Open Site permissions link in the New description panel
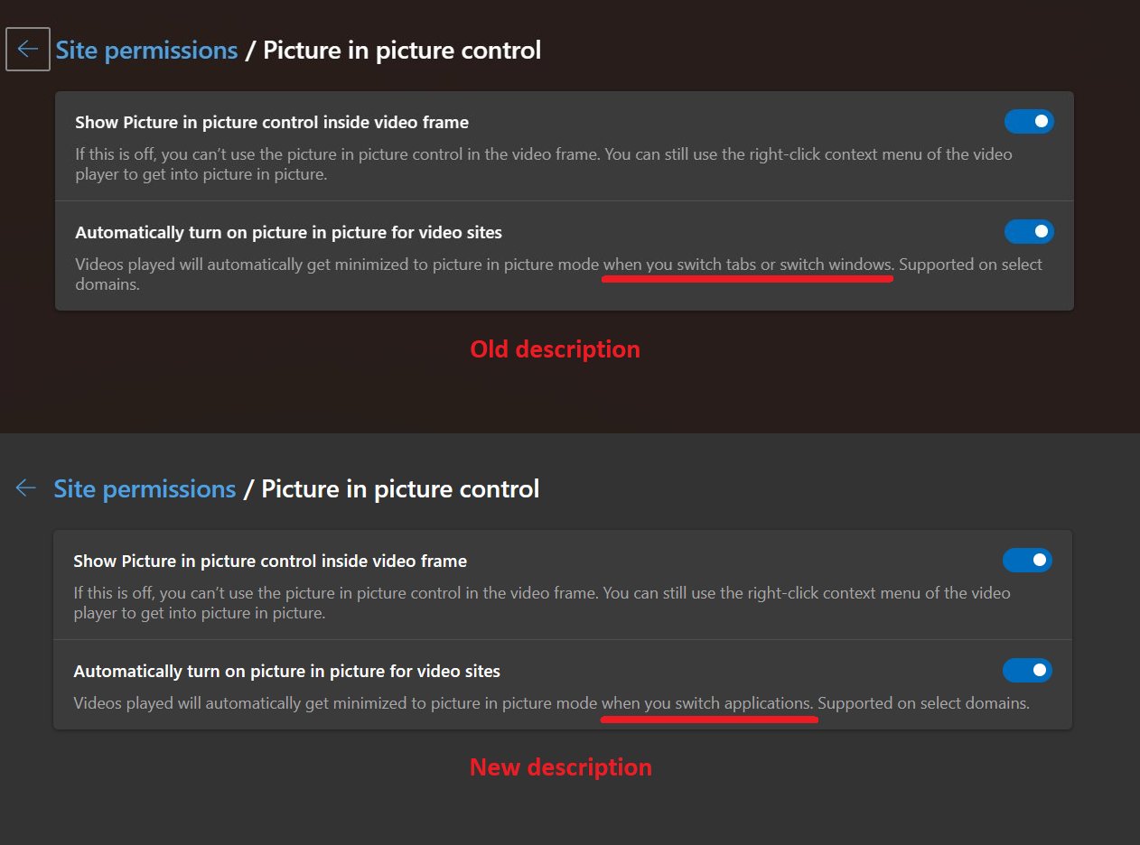Image resolution: width=1140 pixels, height=845 pixels. click(x=145, y=489)
